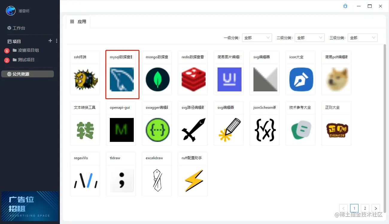Select 公共资源 in the sidebar
The height and width of the screenshot is (224, 389).
[x=28, y=74]
